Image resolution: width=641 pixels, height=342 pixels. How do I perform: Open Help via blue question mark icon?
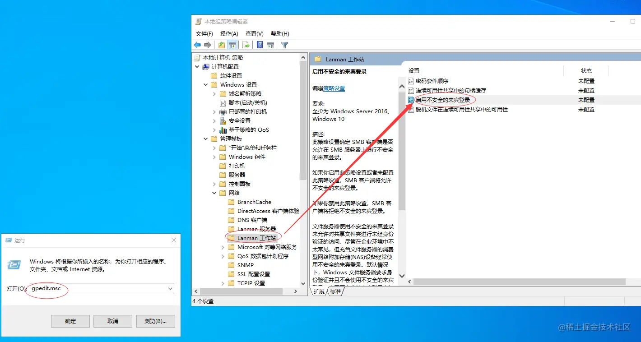[x=260, y=45]
